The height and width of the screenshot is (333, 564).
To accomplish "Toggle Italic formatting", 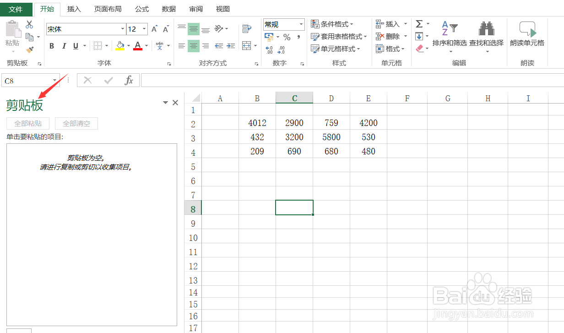I will [64, 46].
